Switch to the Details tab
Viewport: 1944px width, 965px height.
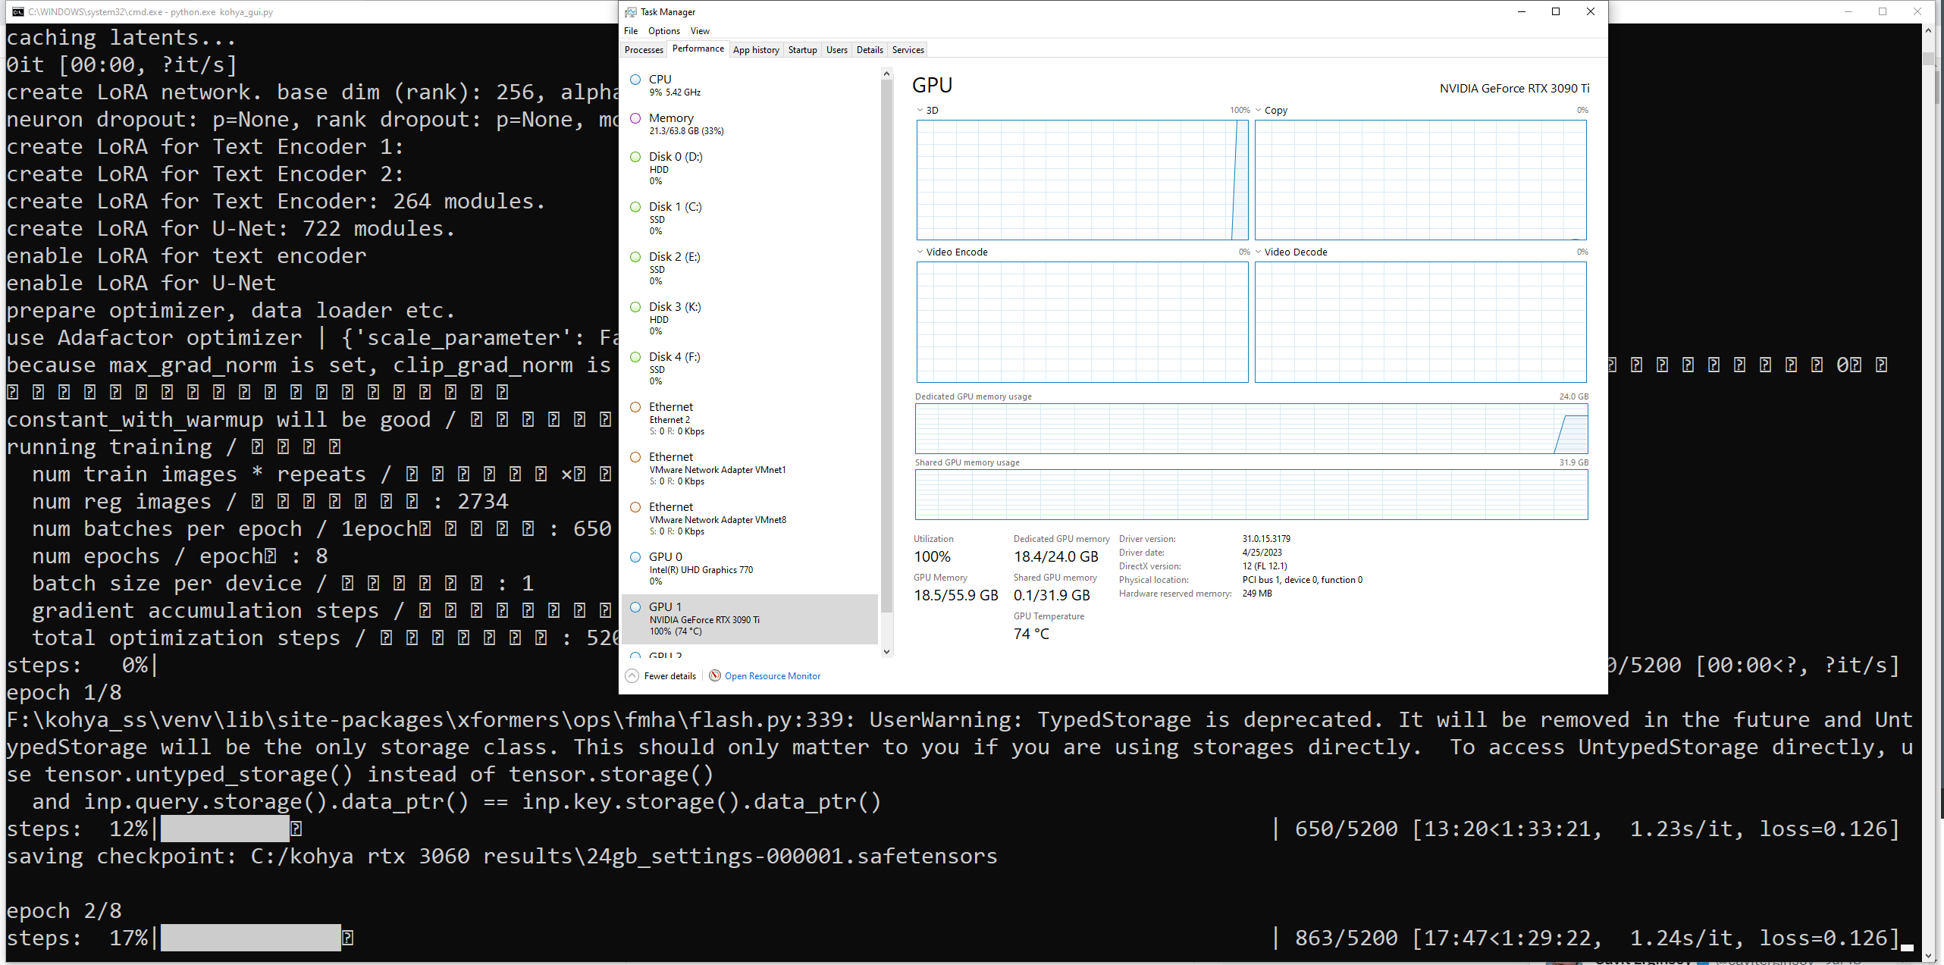[x=870, y=50]
